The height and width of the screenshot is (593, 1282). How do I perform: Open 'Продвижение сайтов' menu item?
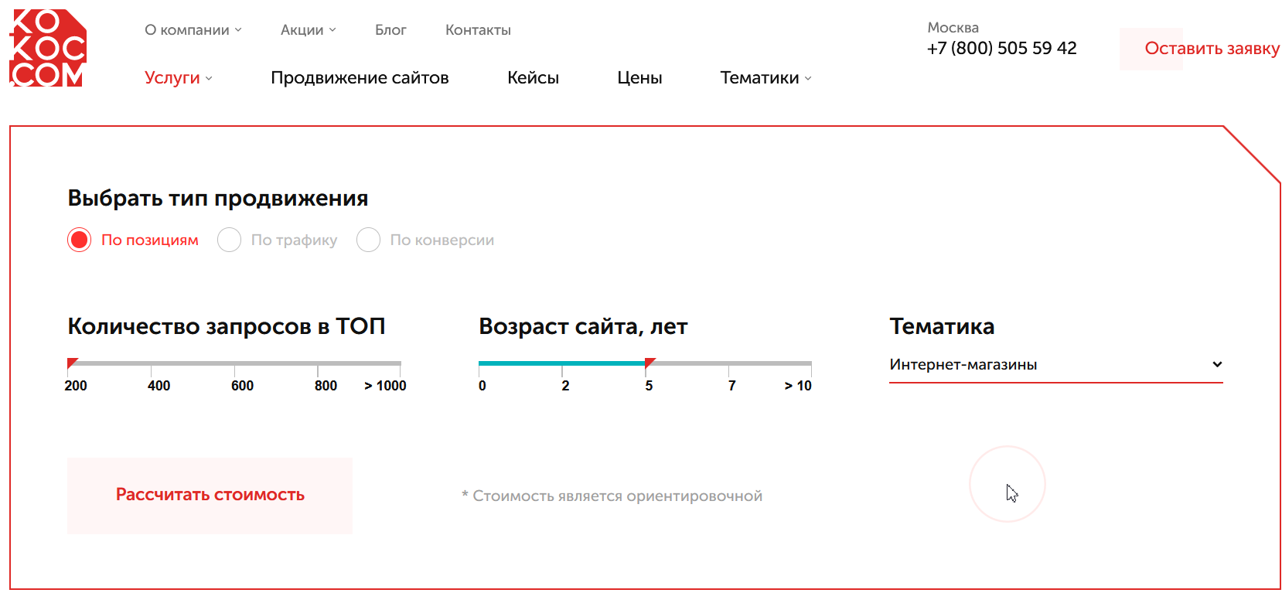coord(360,78)
